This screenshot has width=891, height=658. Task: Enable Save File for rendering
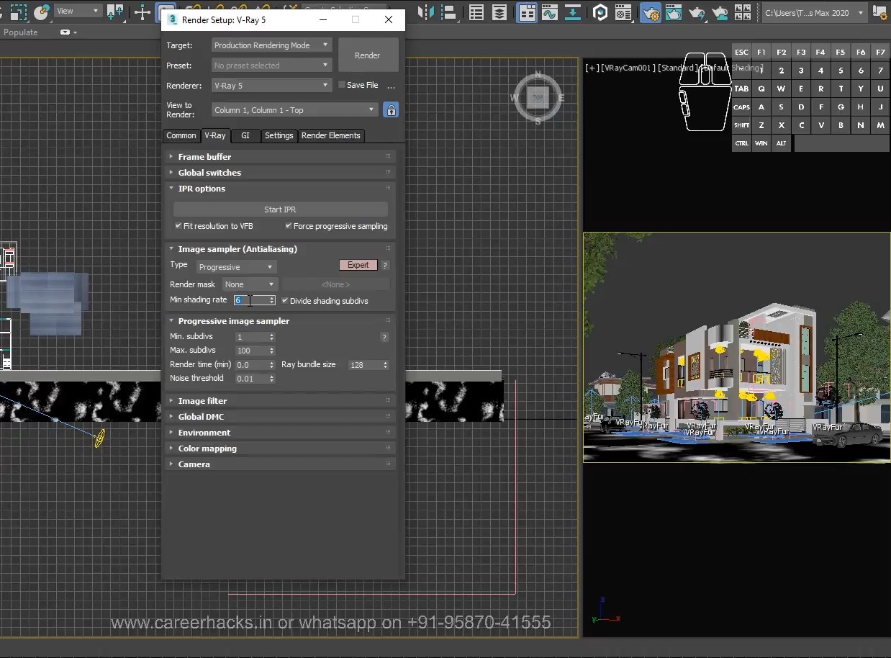[x=342, y=84]
